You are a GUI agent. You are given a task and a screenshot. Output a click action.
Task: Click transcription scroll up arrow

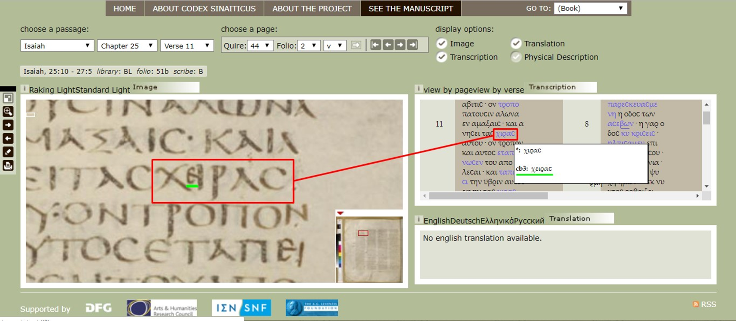pyautogui.click(x=707, y=105)
